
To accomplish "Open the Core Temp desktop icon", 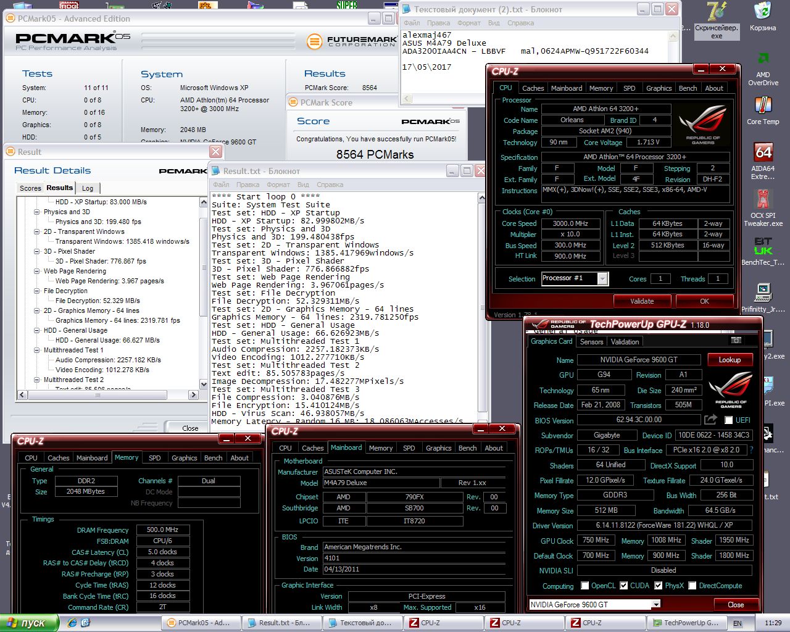I will pyautogui.click(x=763, y=106).
